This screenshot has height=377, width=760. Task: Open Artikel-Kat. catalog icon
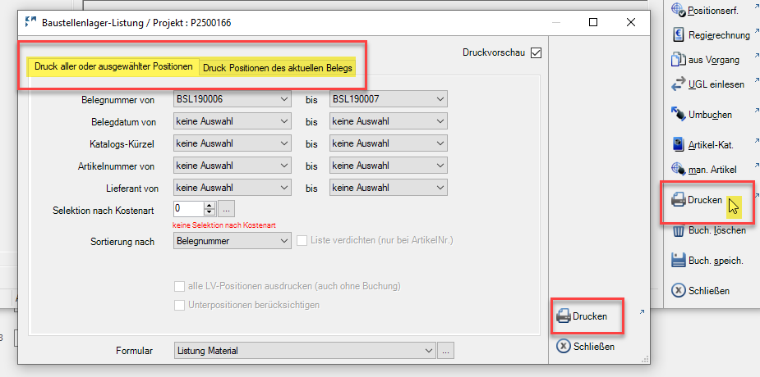coord(679,144)
